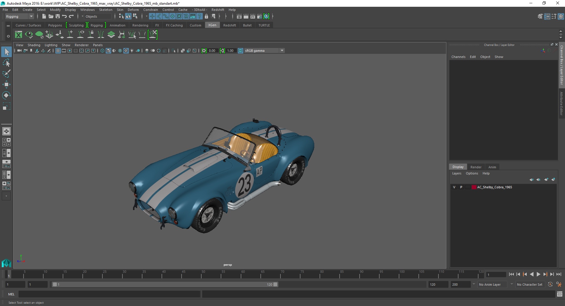The image size is (565, 306).
Task: Open the Redshift menu
Action: click(218, 10)
